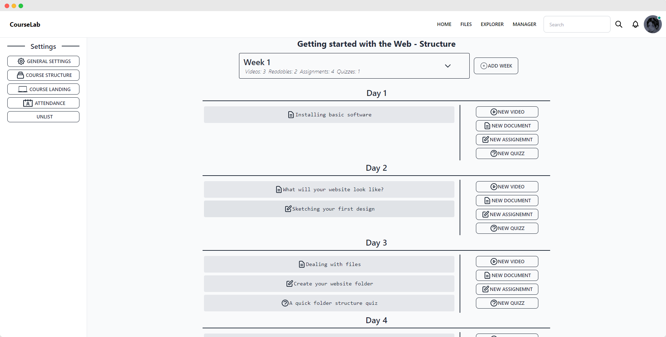Click the calendar icon in Attendance
The height and width of the screenshot is (337, 666).
28,103
